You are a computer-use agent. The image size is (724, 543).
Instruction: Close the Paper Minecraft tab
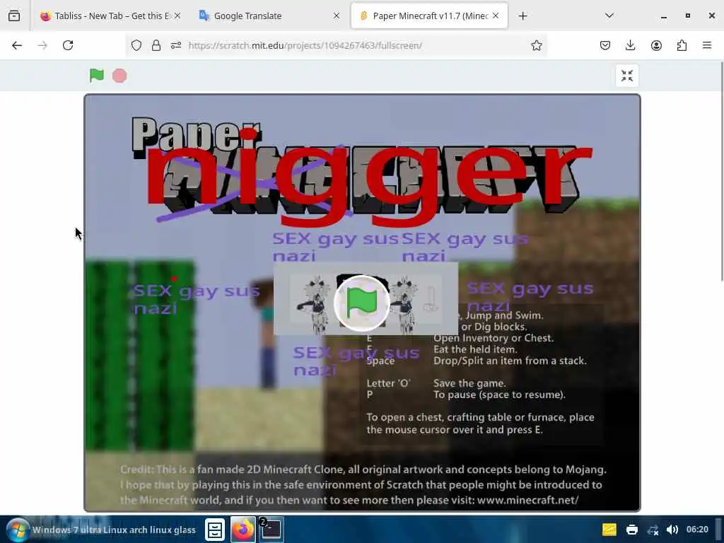point(496,16)
